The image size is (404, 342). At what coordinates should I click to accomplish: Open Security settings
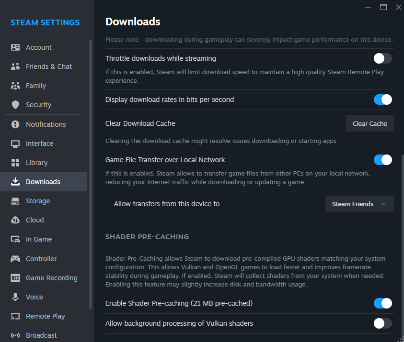click(44, 105)
